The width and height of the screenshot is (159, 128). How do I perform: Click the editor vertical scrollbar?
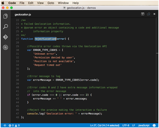(x=157, y=69)
